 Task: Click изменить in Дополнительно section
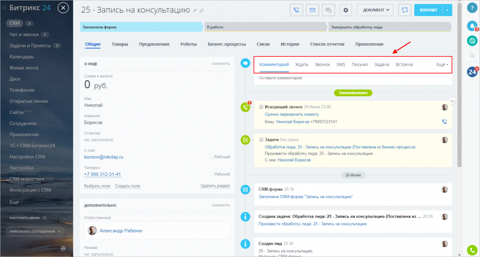[x=221, y=205]
